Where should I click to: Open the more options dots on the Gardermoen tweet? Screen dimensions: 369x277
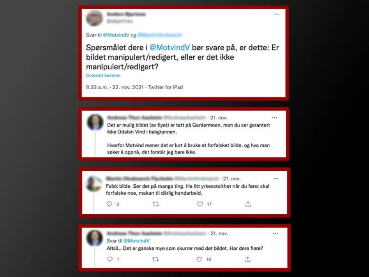pos(274,118)
